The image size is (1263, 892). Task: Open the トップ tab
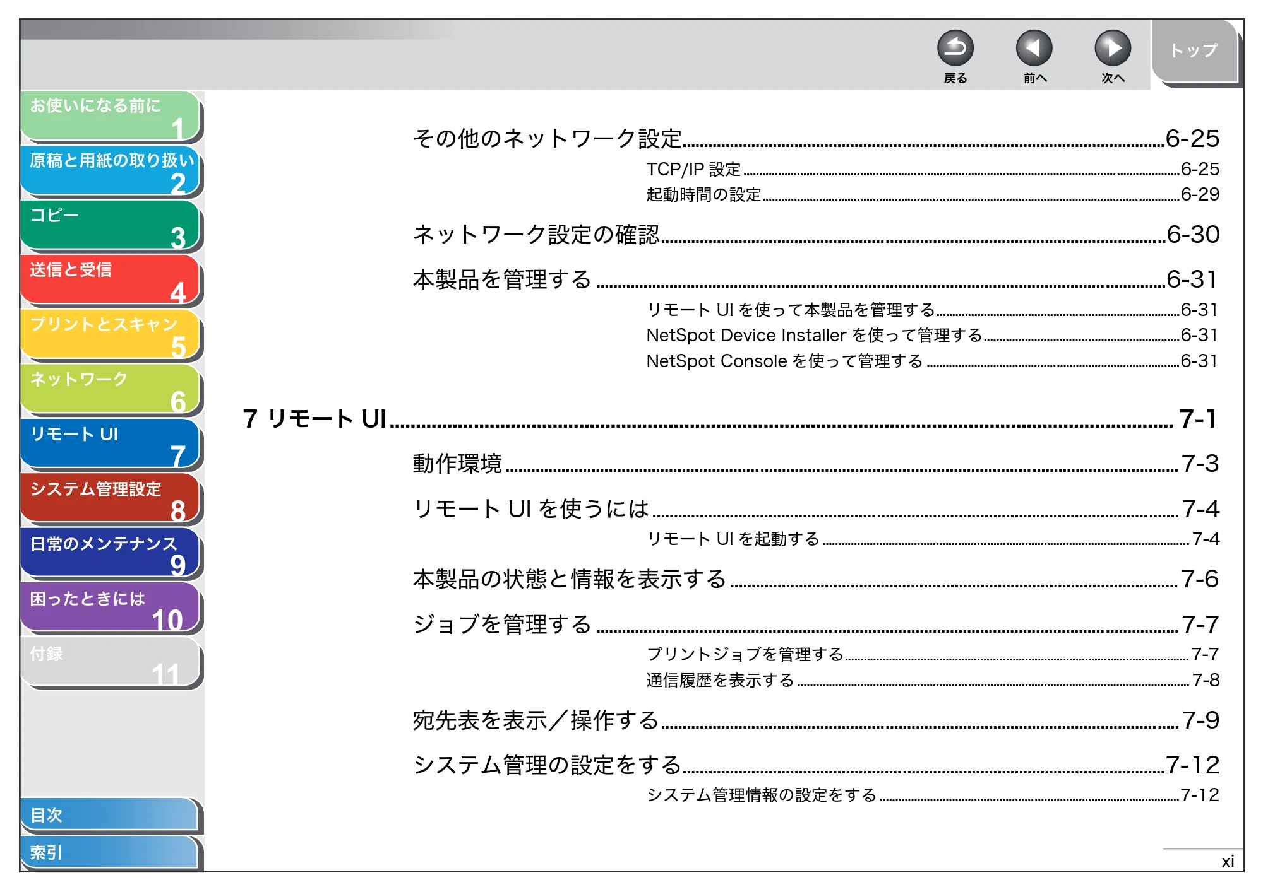1195,50
